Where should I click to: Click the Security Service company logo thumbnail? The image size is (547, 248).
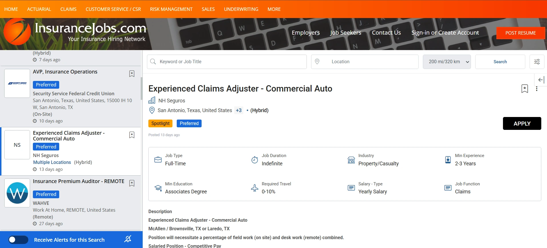[17, 83]
